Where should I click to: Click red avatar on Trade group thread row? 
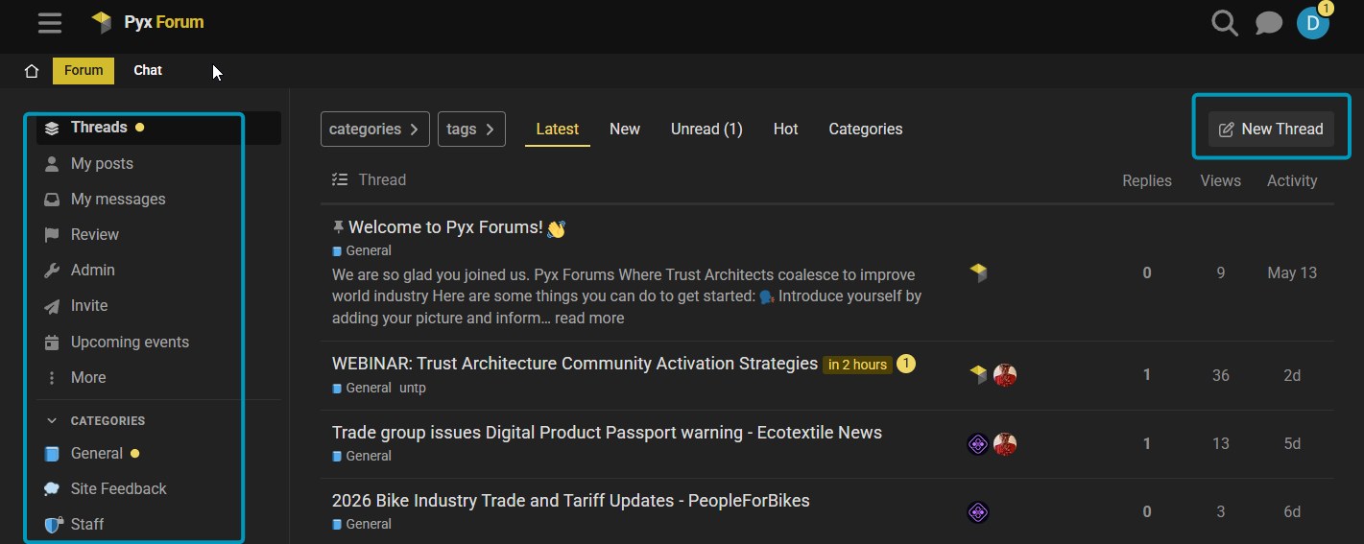click(x=1005, y=444)
